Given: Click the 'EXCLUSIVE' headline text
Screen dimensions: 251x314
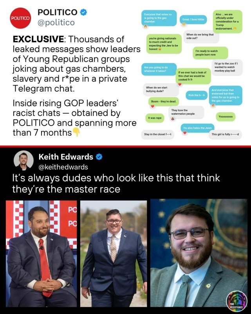Looking at the screenshot, I should (38, 39).
